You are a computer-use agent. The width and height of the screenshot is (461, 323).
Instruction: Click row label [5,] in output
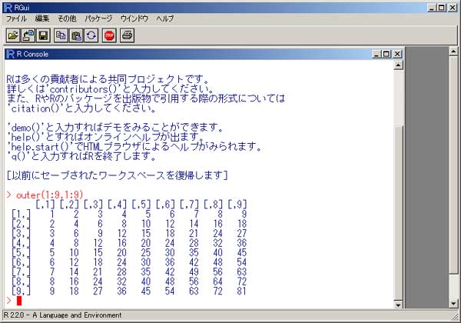tap(21, 253)
